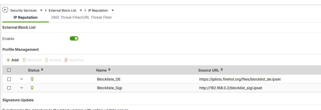Sort by Status column arrows

pyautogui.click(x=42, y=70)
